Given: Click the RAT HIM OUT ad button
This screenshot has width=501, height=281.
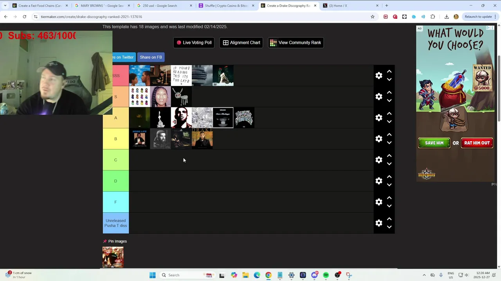Looking at the screenshot, I should tap(477, 143).
